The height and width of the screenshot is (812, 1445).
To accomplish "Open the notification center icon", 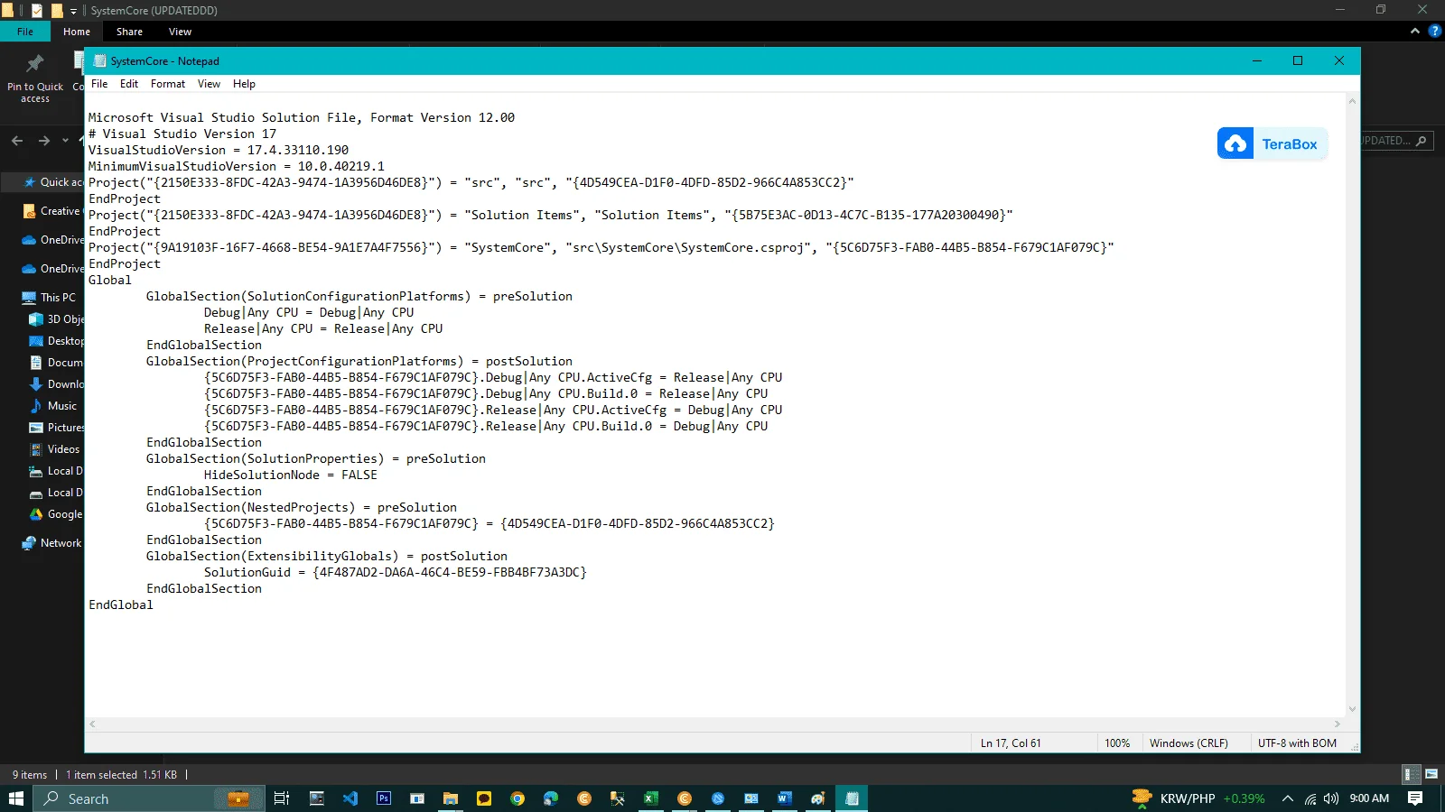I will (1415, 798).
